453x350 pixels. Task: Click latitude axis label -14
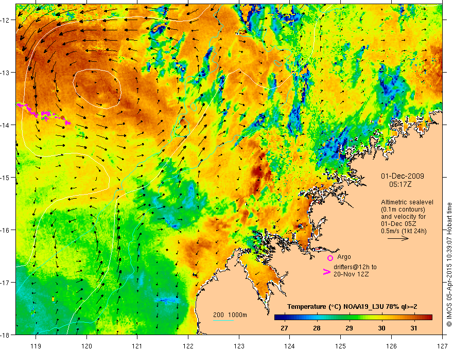pyautogui.click(x=6, y=125)
